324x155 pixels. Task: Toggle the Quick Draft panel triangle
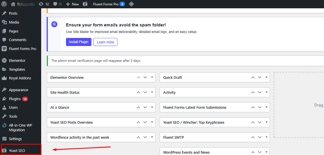(266, 77)
